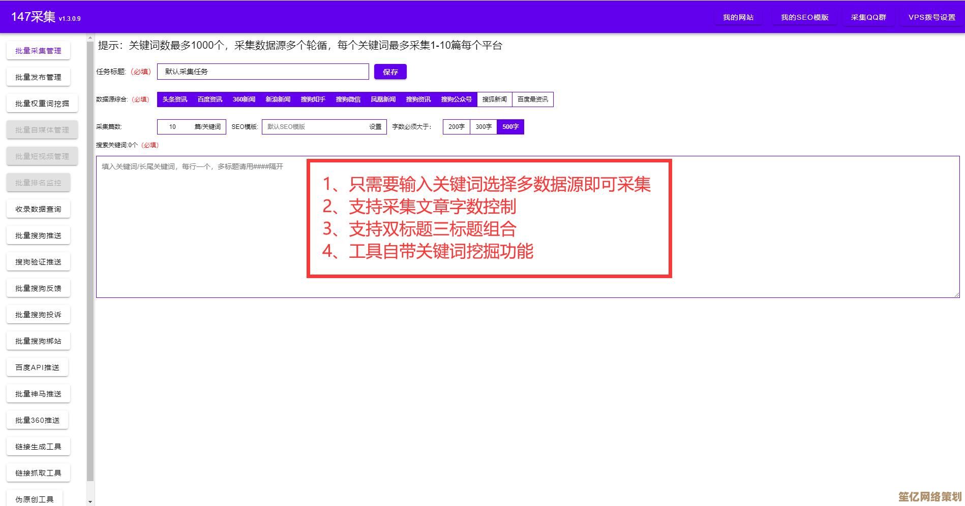Screen dimensions: 965x506
Task: Open 我的网站 in the top bar
Action: coord(738,17)
